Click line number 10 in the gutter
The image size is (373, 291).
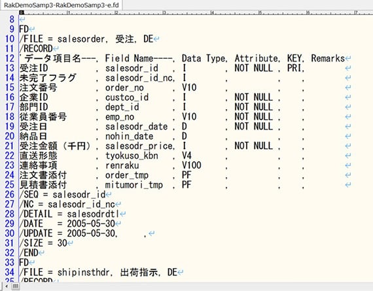coord(10,39)
